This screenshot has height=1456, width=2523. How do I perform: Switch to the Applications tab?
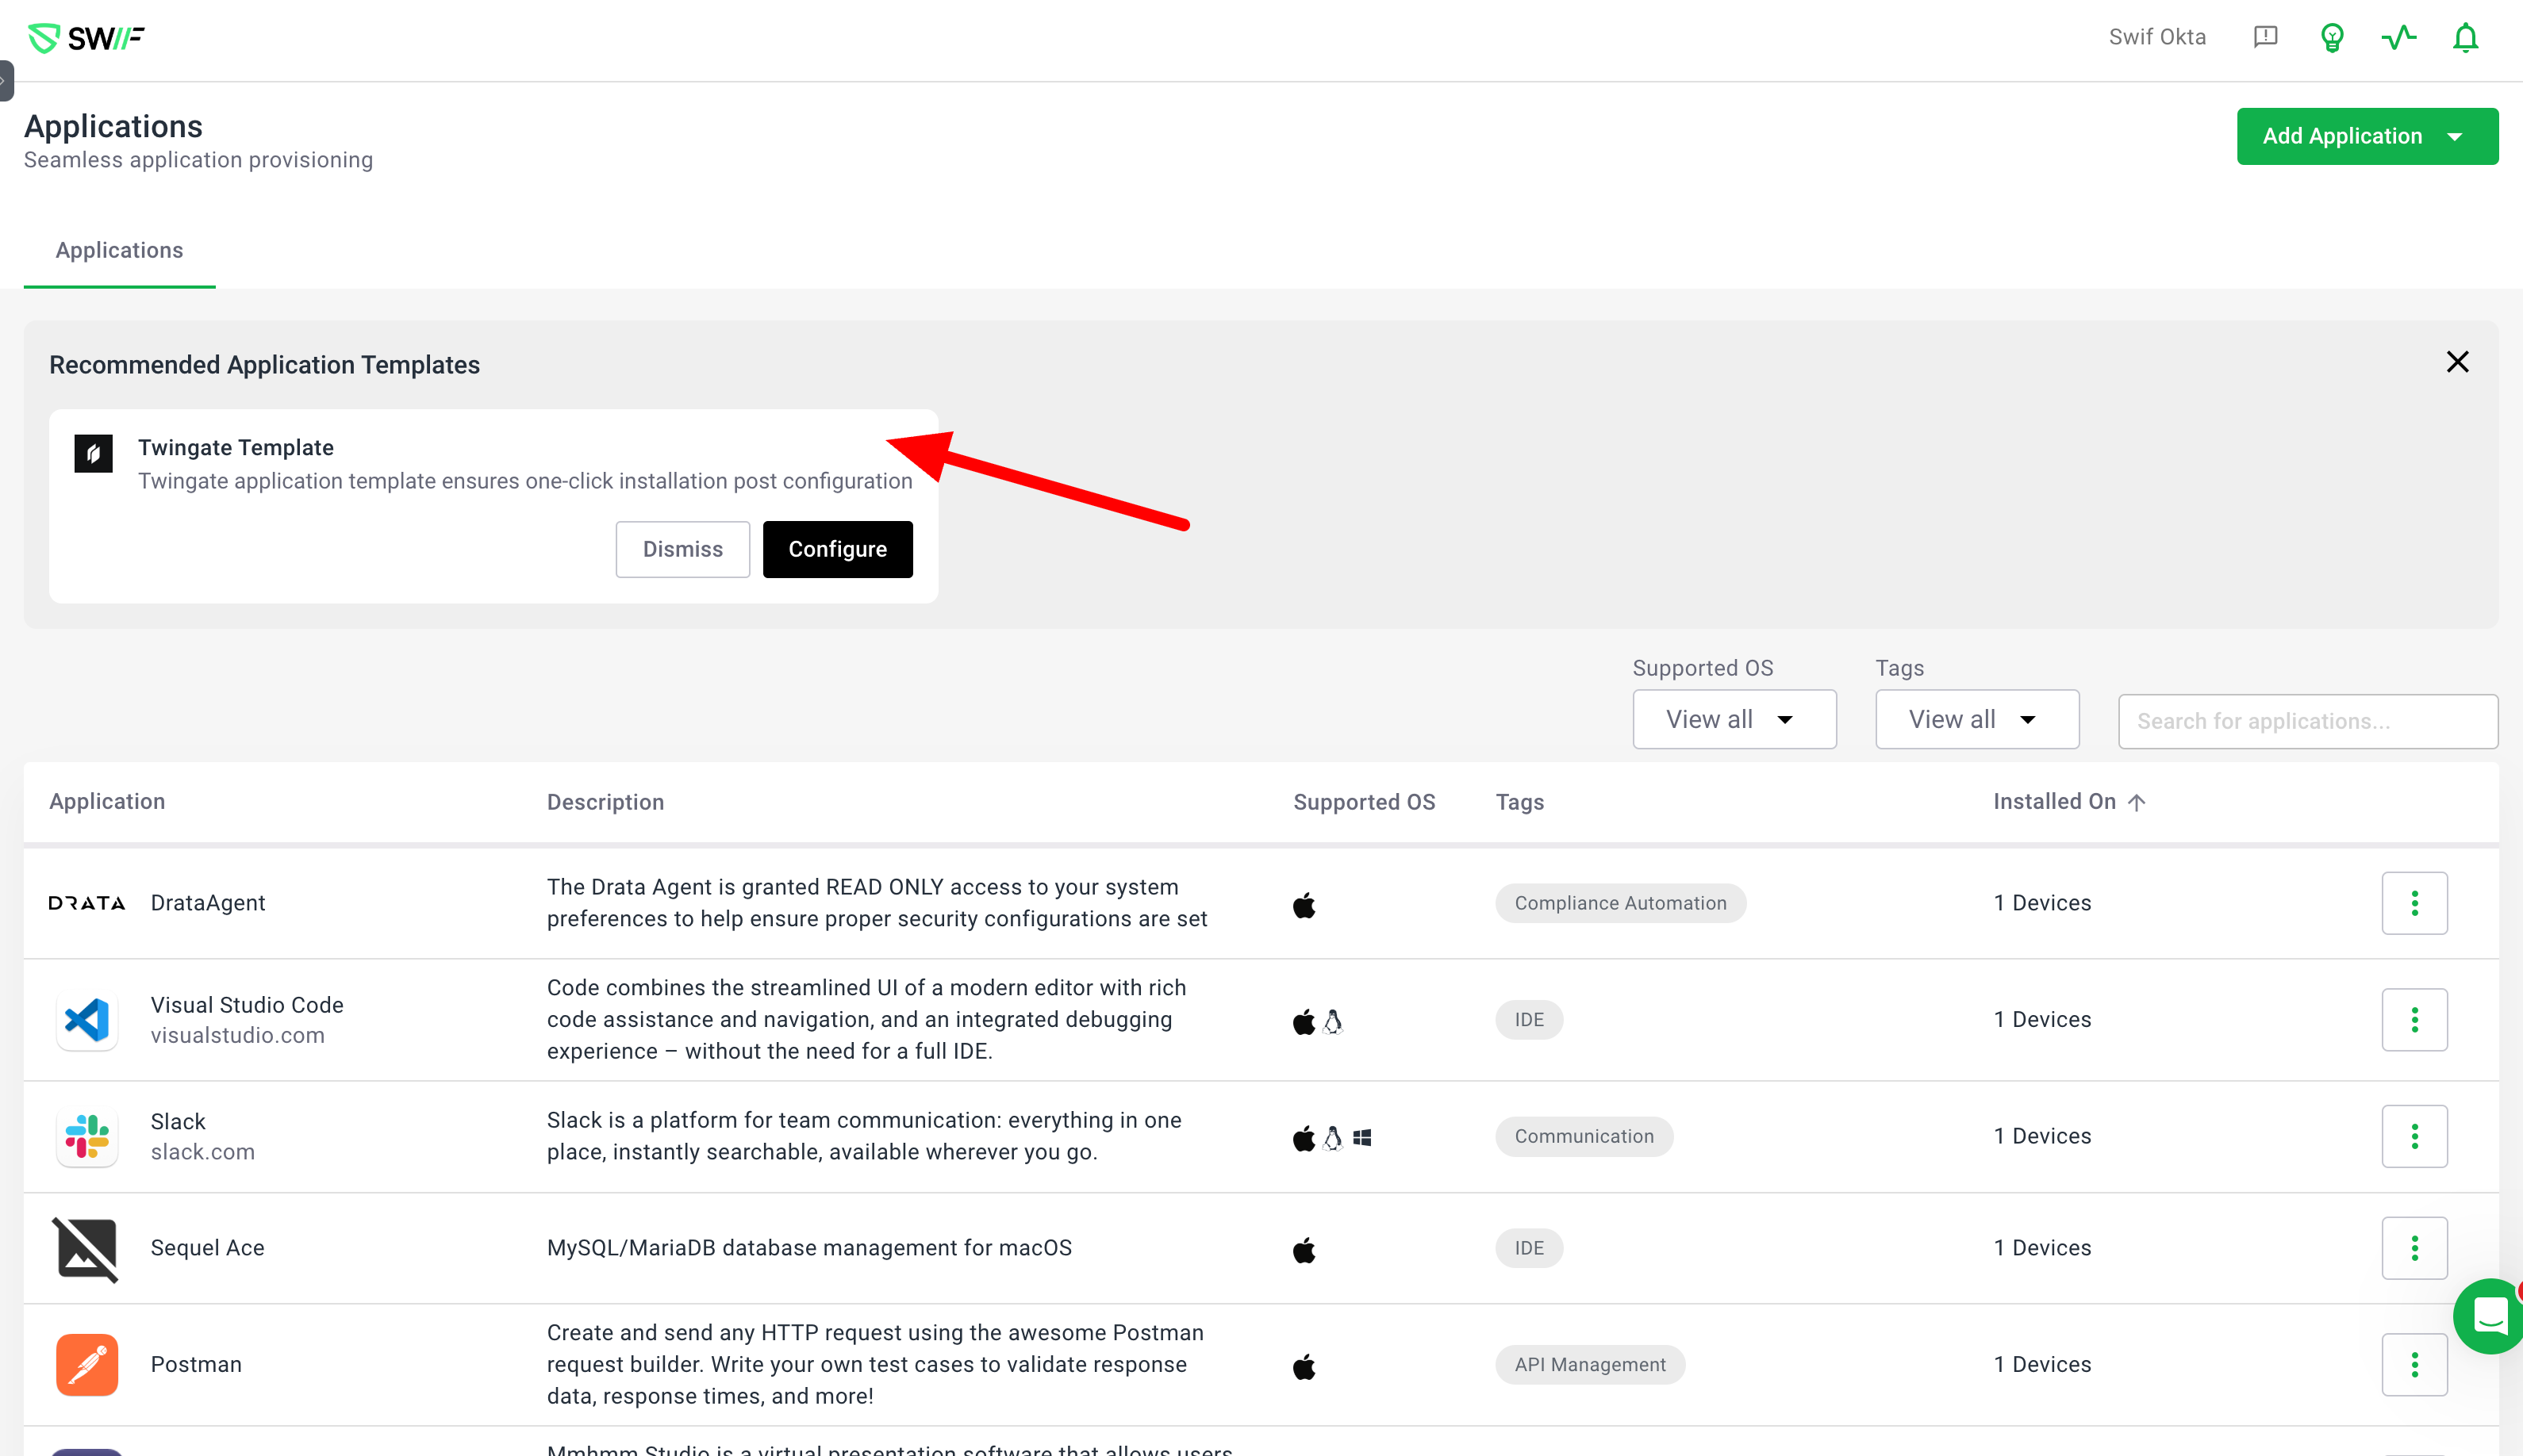click(119, 250)
